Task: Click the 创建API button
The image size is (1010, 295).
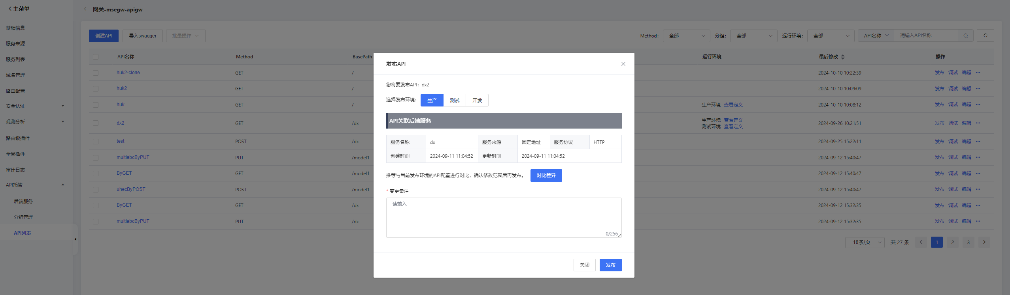Action: click(x=104, y=36)
